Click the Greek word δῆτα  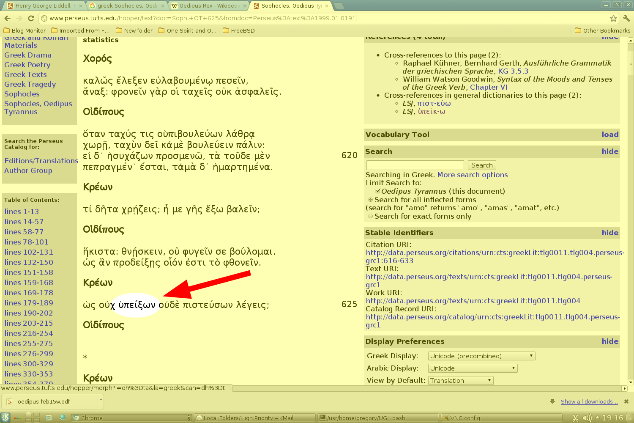point(107,209)
